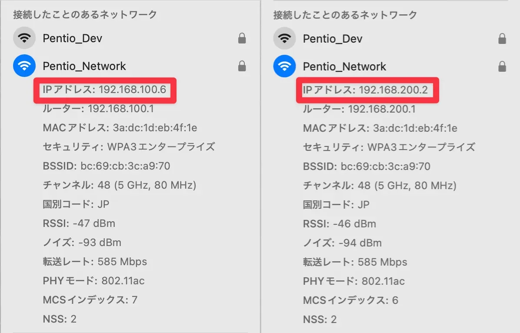Image resolution: width=520 pixels, height=333 pixels.
Task: Select the Pentio_Network name in left panel
Action: point(84,66)
